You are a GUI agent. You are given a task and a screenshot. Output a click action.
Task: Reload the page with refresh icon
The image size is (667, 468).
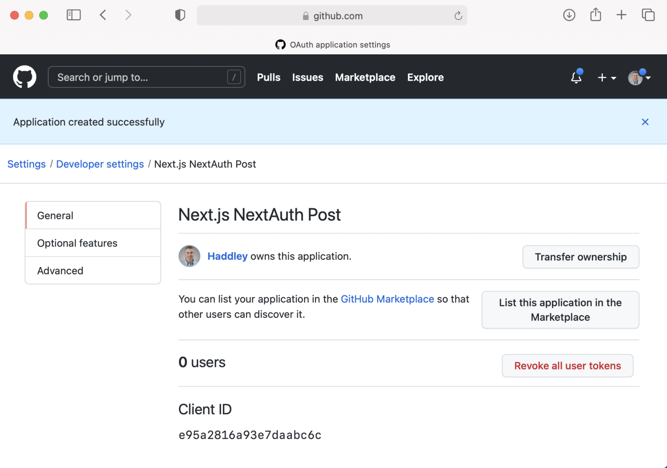[458, 16]
